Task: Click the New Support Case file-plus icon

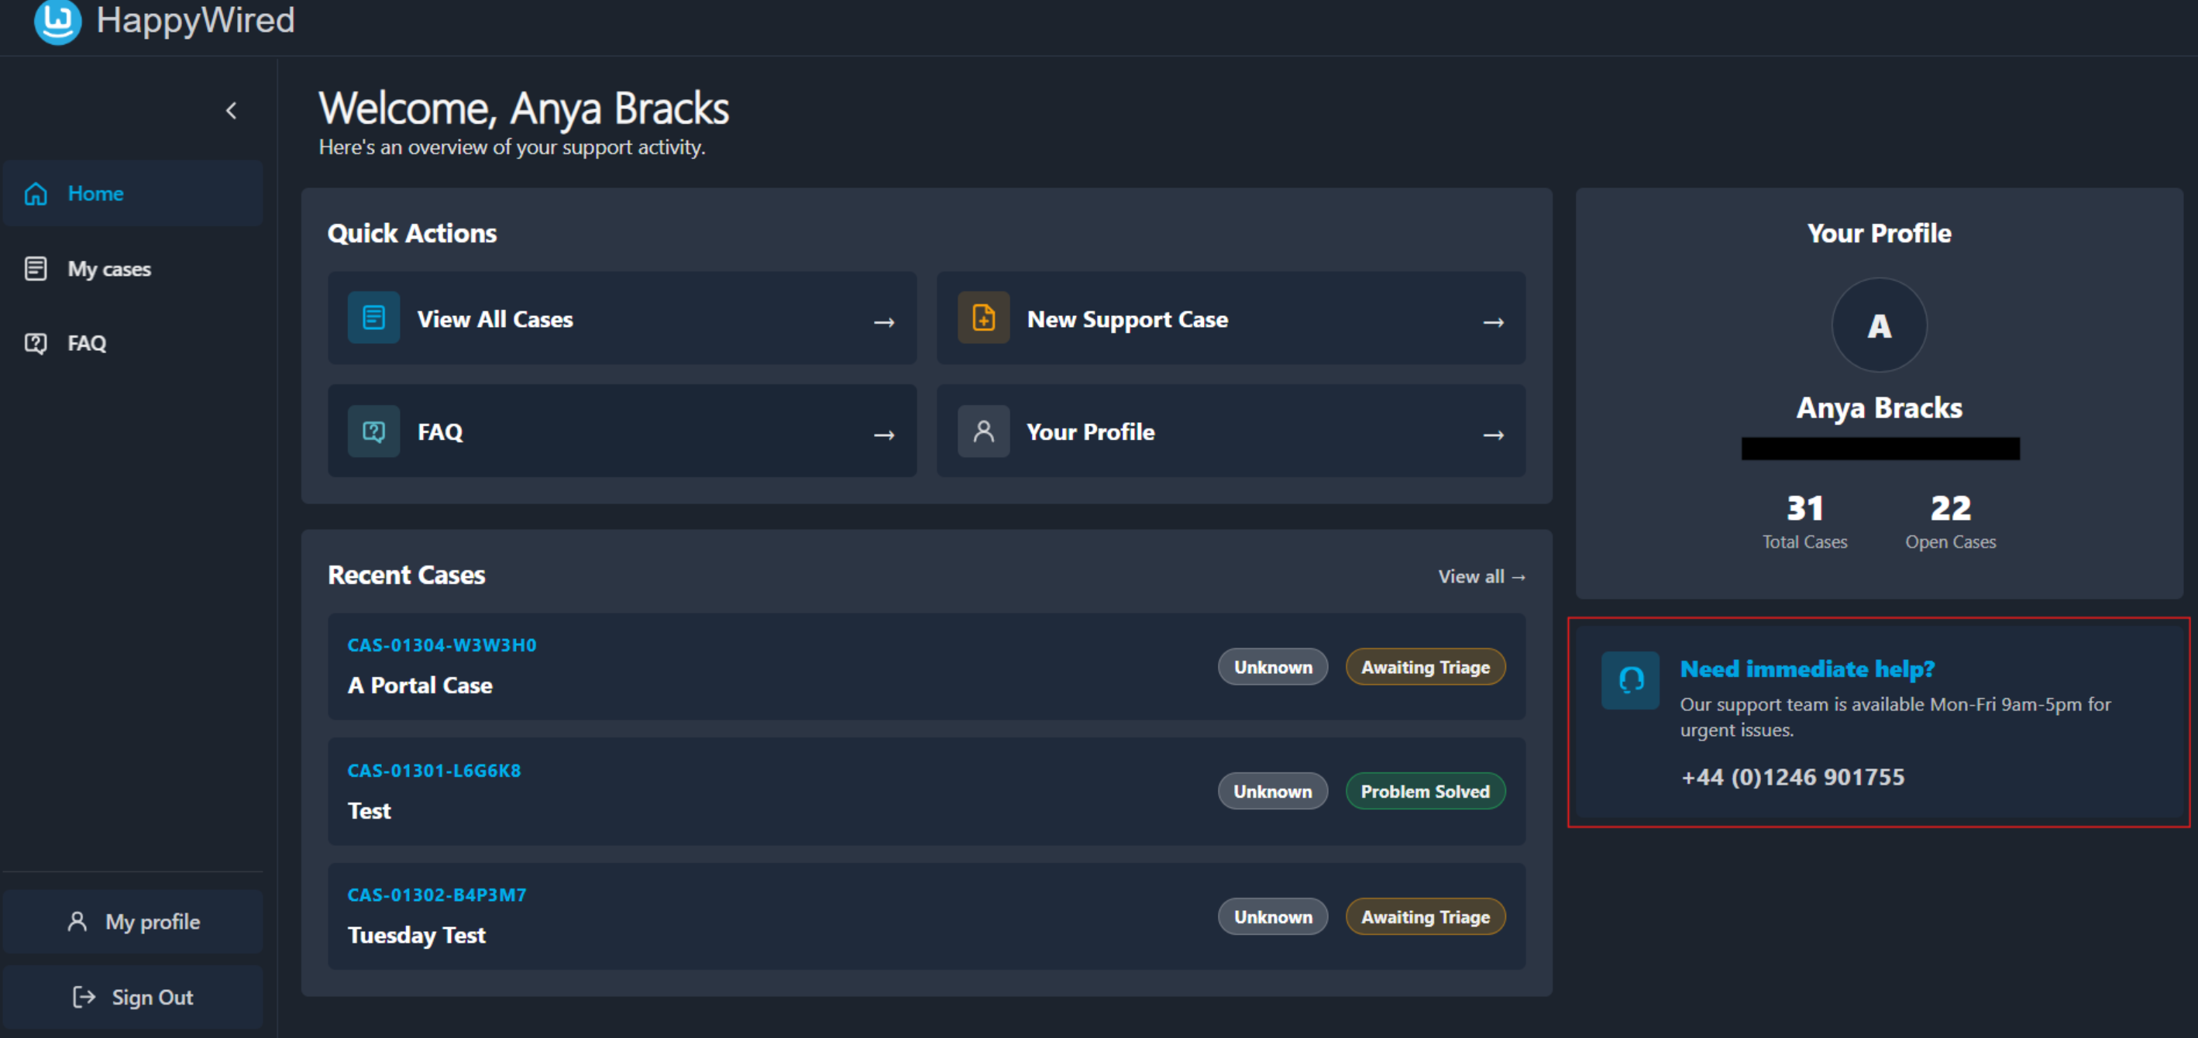Action: (984, 318)
